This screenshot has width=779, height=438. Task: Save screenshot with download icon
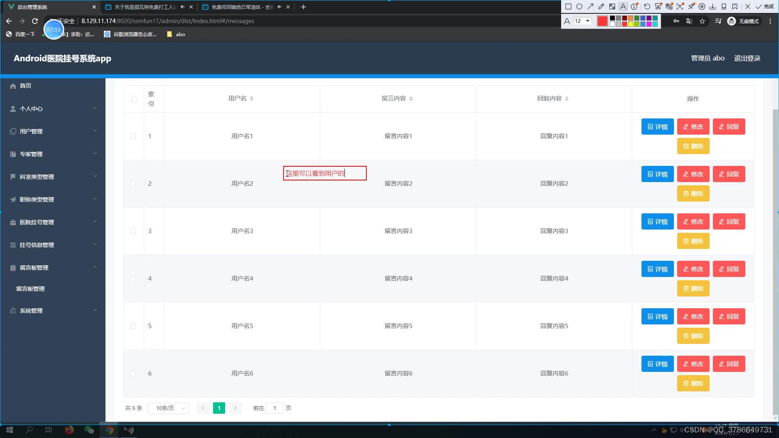pyautogui.click(x=712, y=6)
